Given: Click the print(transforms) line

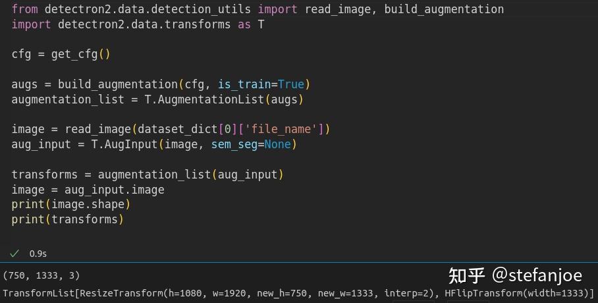Looking at the screenshot, I should coord(67,219).
